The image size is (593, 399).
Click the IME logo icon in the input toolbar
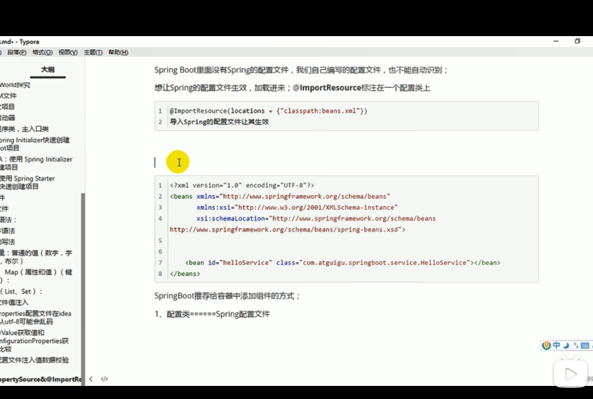(x=546, y=345)
